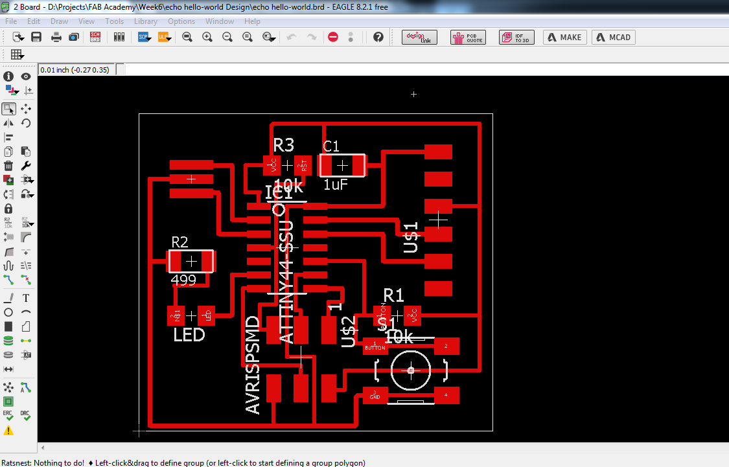Open the Tools menu
Image resolution: width=729 pixels, height=467 pixels.
[114, 21]
